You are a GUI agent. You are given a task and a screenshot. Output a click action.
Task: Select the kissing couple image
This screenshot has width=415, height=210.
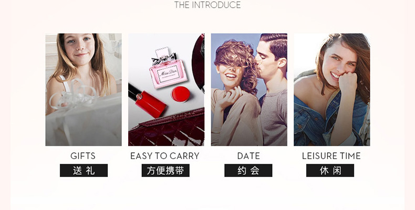point(249,89)
